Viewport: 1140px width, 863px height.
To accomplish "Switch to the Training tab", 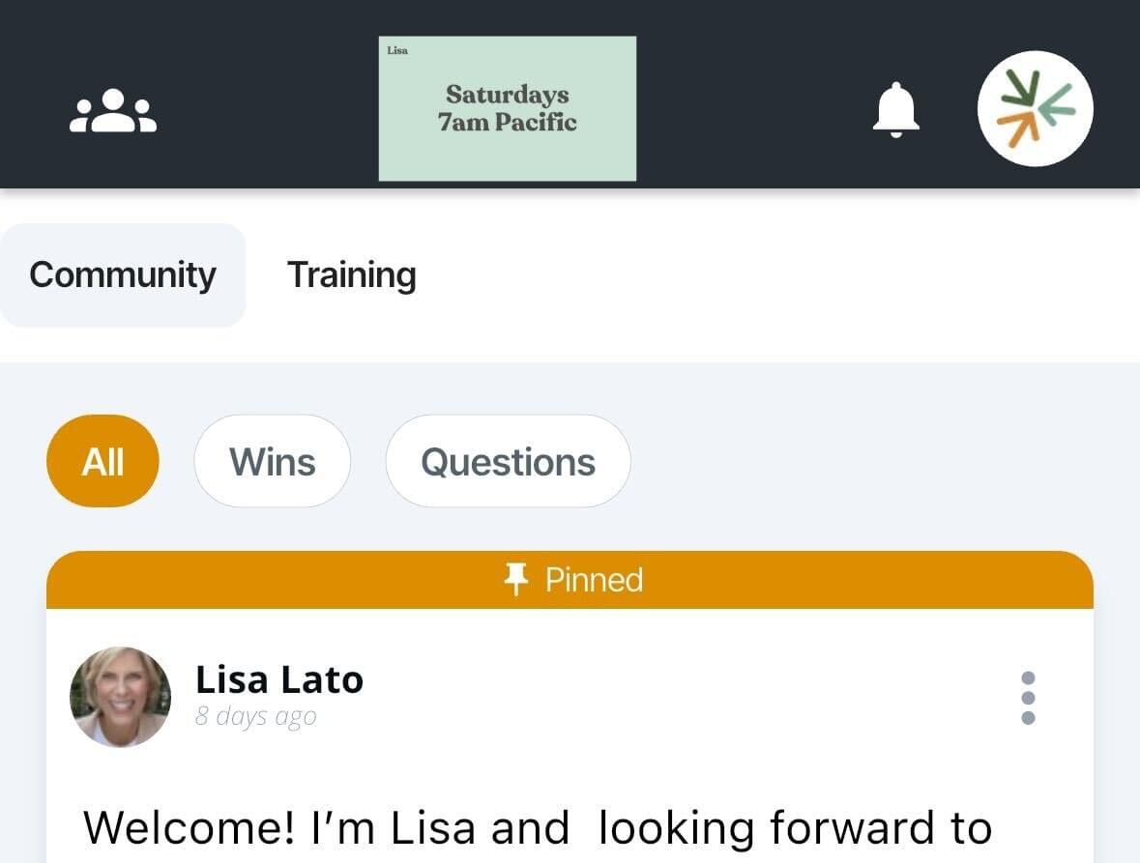I will pyautogui.click(x=352, y=275).
